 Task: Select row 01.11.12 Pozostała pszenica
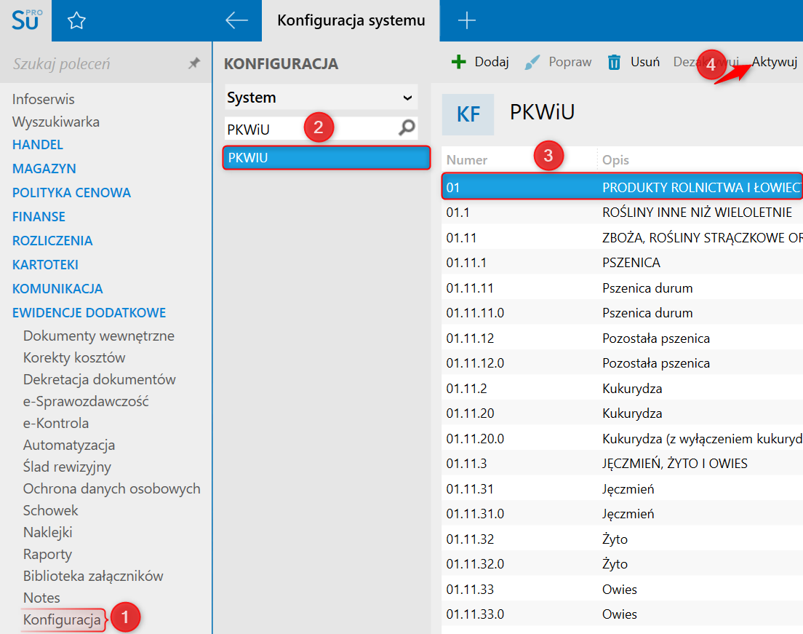coord(622,338)
